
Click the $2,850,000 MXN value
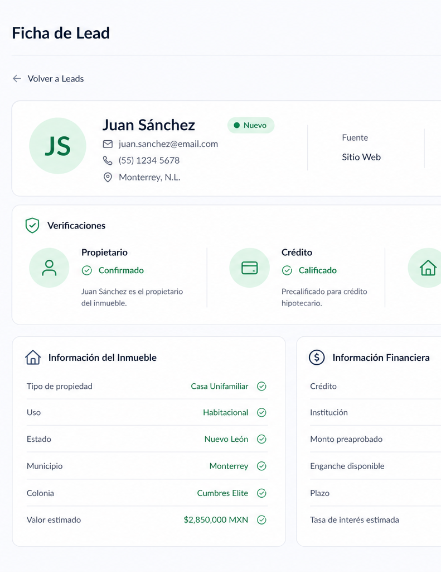click(x=216, y=520)
